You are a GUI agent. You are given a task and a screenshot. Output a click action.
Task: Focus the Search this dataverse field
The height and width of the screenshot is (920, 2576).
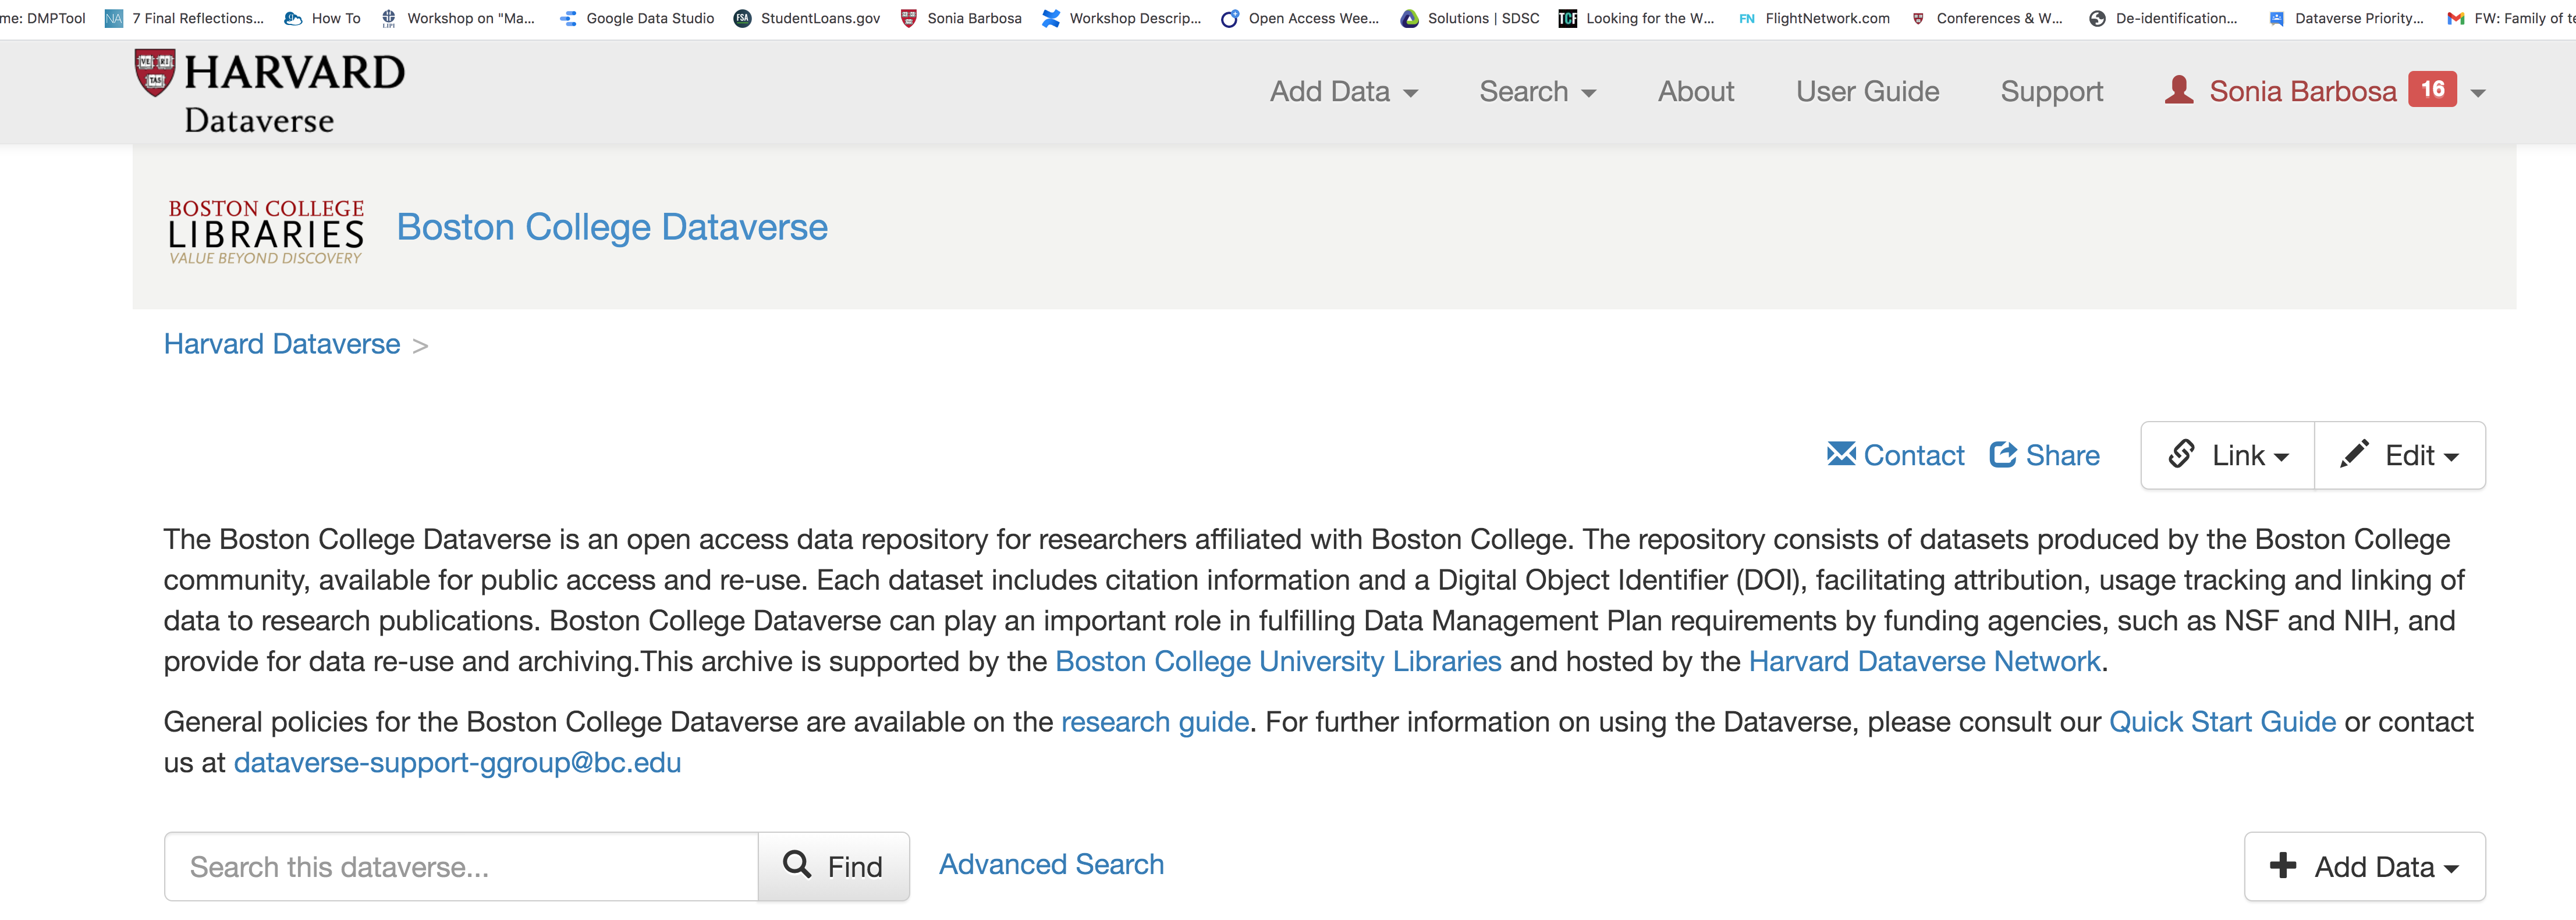coord(461,866)
